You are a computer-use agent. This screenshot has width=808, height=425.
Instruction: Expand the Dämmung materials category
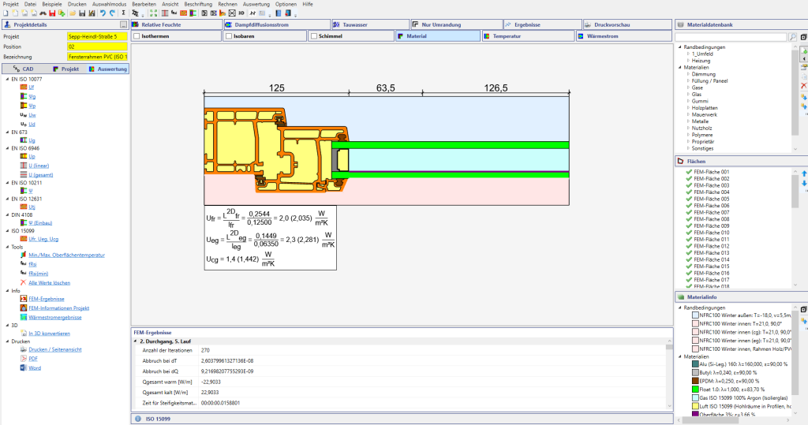click(x=688, y=74)
